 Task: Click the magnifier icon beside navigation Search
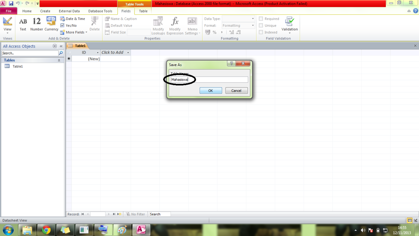61,53
